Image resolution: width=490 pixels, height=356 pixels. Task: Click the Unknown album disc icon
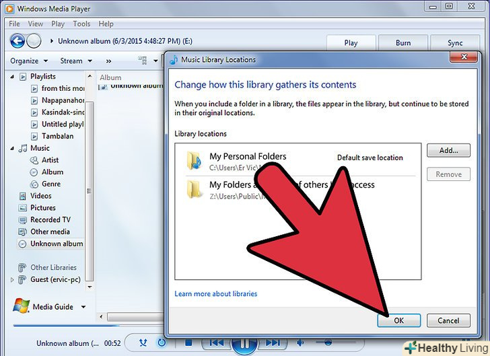pos(22,244)
